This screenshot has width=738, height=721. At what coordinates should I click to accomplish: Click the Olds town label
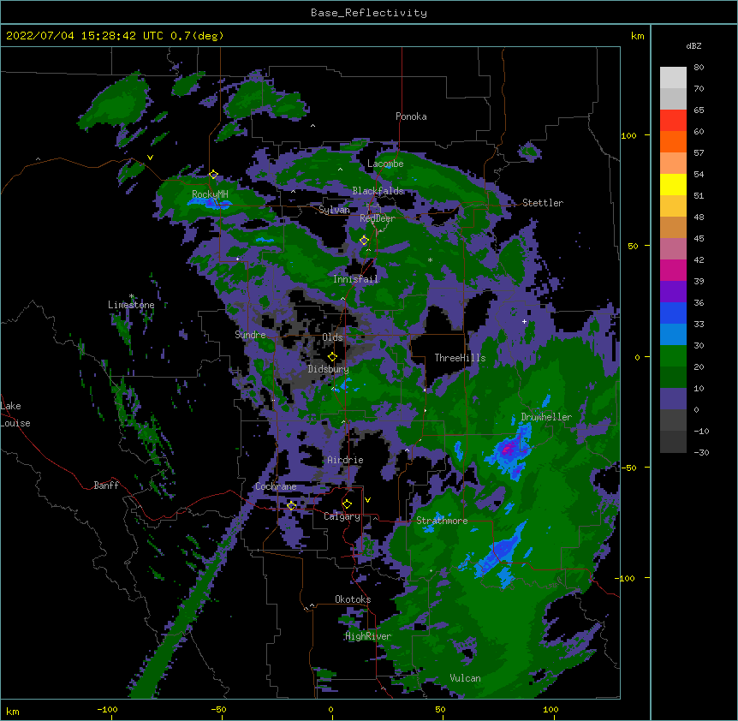[x=332, y=337]
